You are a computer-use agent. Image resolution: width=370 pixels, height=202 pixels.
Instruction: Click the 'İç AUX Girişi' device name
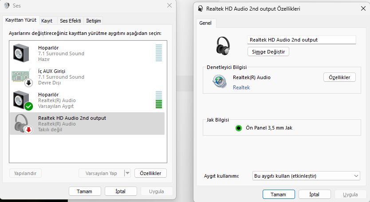[x=51, y=71]
